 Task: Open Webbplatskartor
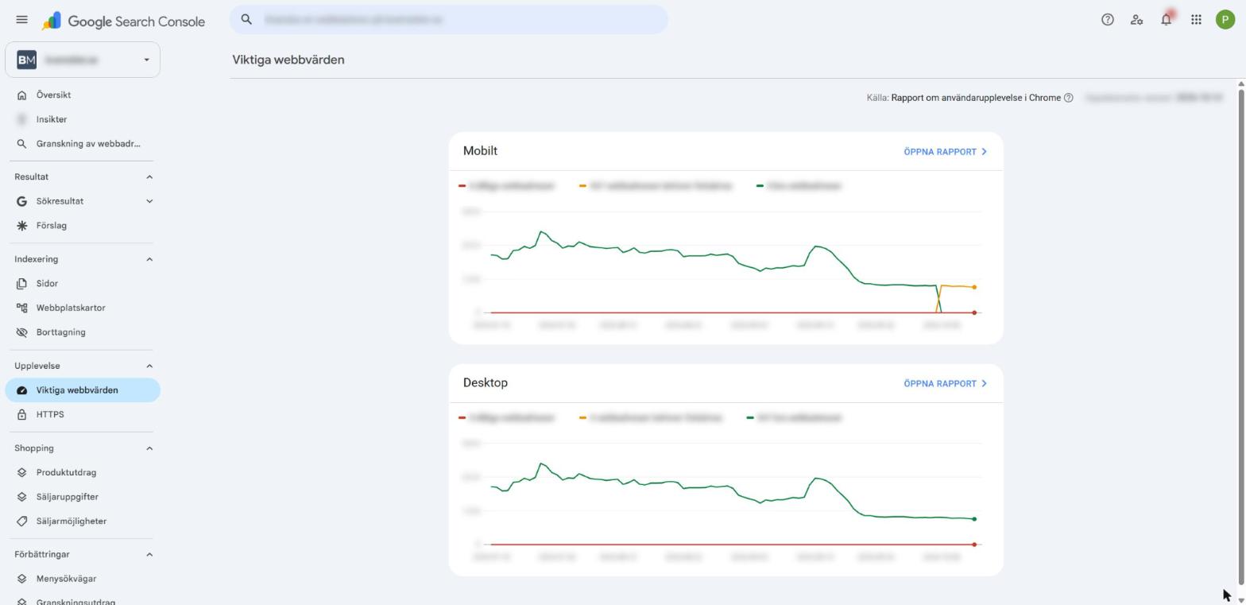pyautogui.click(x=83, y=308)
